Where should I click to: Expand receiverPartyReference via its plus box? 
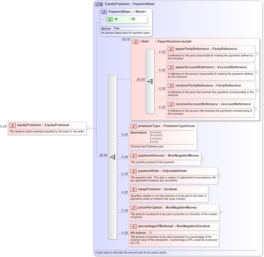tap(257, 90)
